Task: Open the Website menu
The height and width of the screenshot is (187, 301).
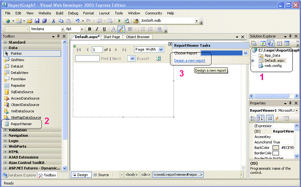Action: point(45,13)
